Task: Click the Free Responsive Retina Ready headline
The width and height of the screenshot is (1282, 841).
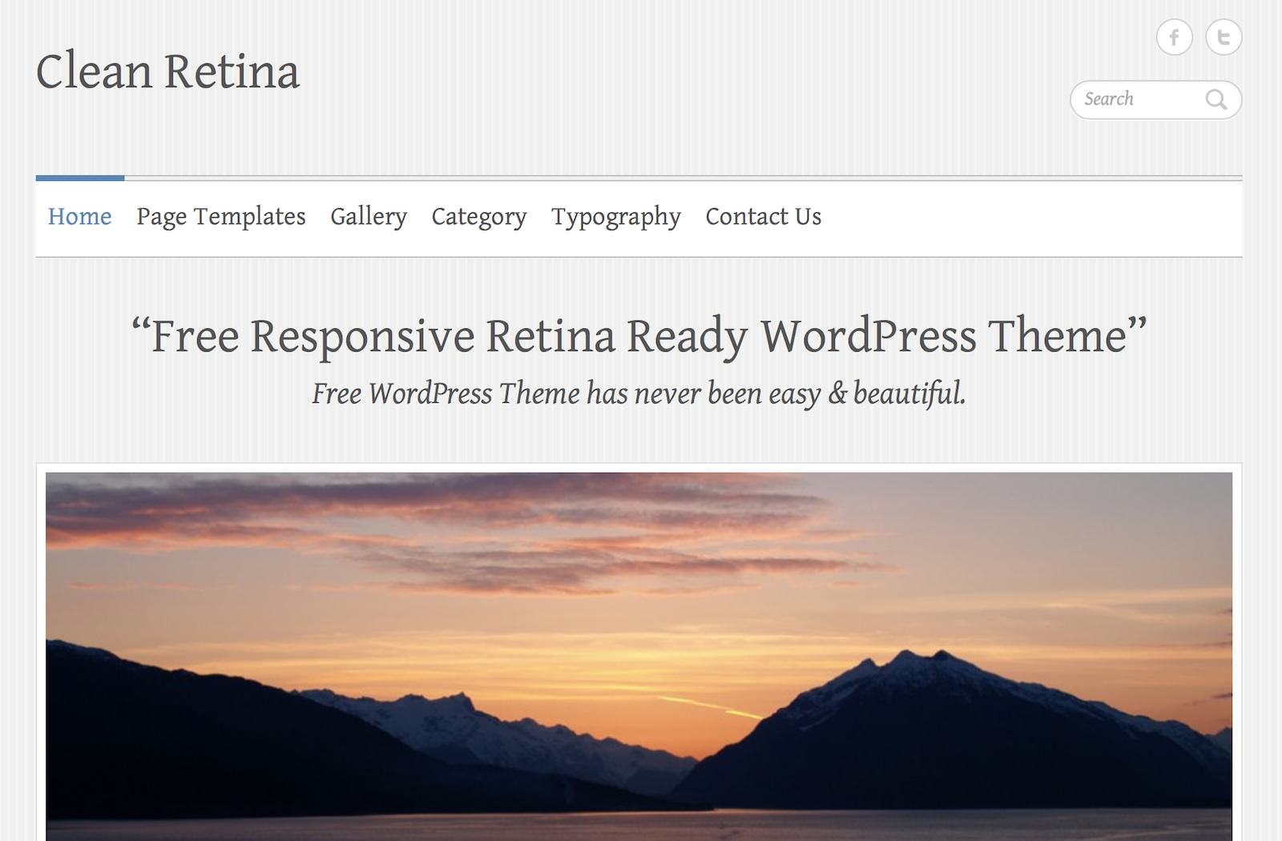Action: [x=639, y=336]
